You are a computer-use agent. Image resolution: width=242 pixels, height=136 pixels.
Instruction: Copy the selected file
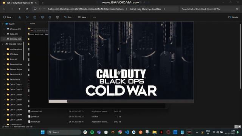pyautogui.click(x=27, y=17)
